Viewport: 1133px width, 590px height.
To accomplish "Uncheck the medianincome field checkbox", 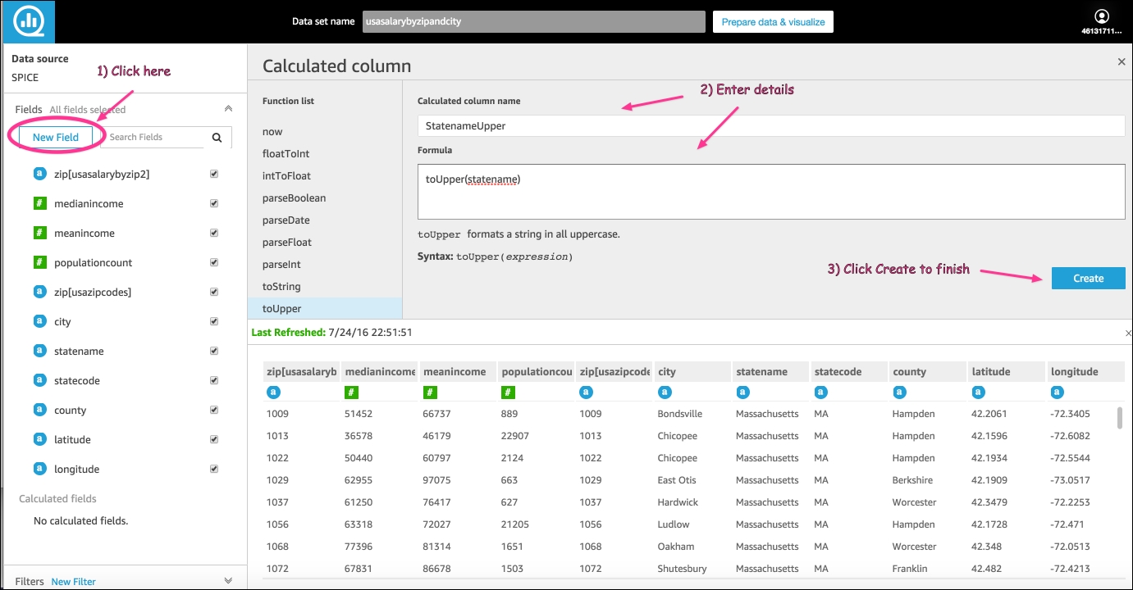I will [x=214, y=203].
